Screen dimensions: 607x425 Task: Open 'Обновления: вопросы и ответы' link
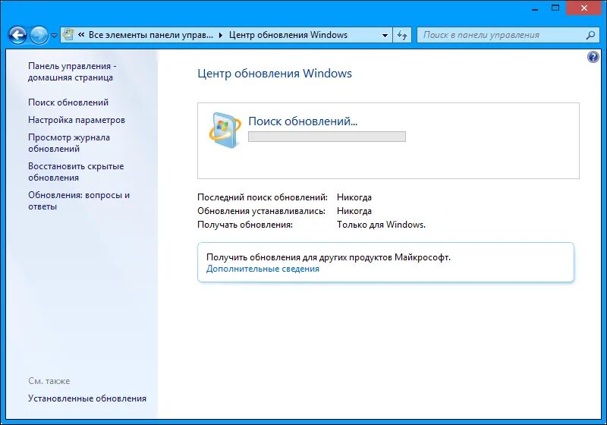[x=79, y=200]
